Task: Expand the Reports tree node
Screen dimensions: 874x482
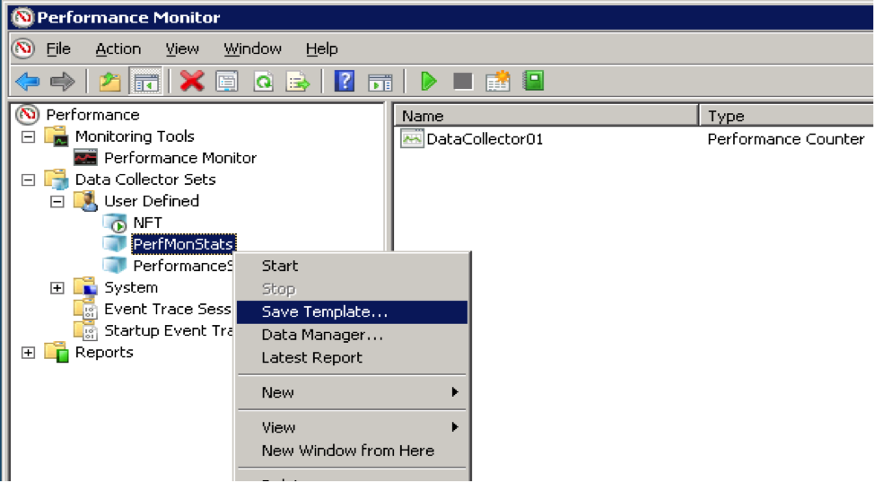Action: tap(28, 353)
